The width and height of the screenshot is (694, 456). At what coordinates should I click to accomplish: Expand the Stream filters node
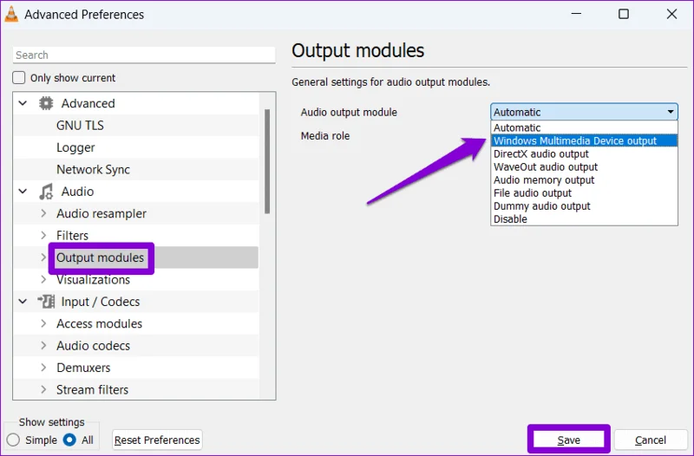click(43, 389)
